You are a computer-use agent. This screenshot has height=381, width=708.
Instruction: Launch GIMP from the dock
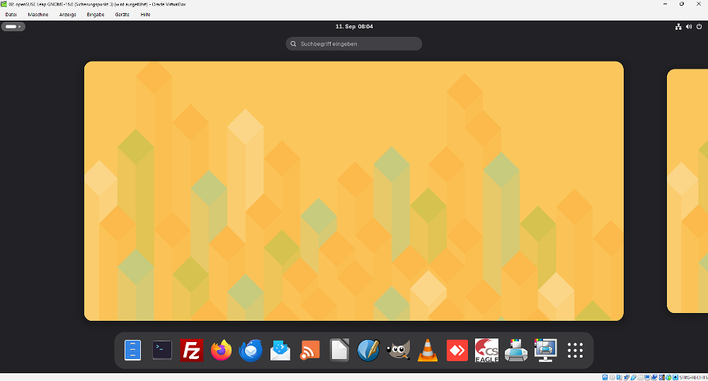[x=399, y=351]
